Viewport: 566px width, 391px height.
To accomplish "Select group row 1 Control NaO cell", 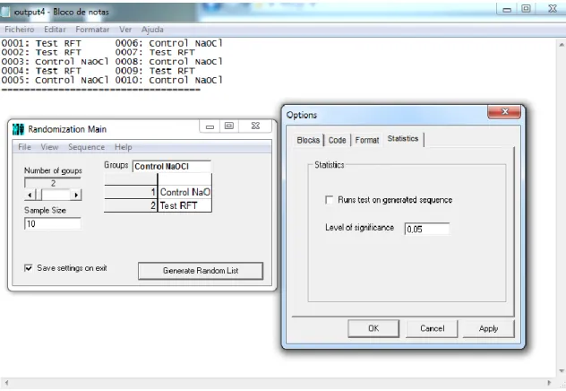I will point(184,192).
